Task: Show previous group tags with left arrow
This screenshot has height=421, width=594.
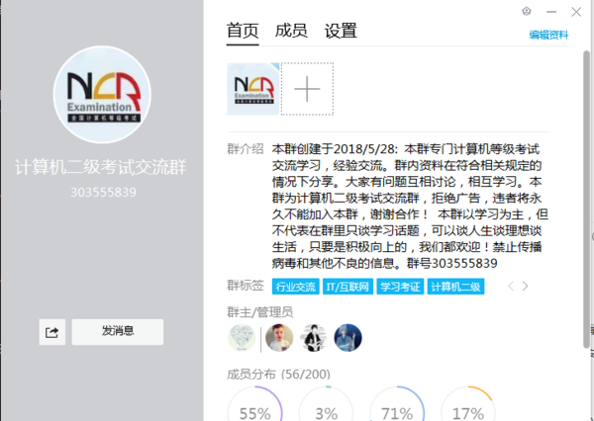Action: pos(511,287)
